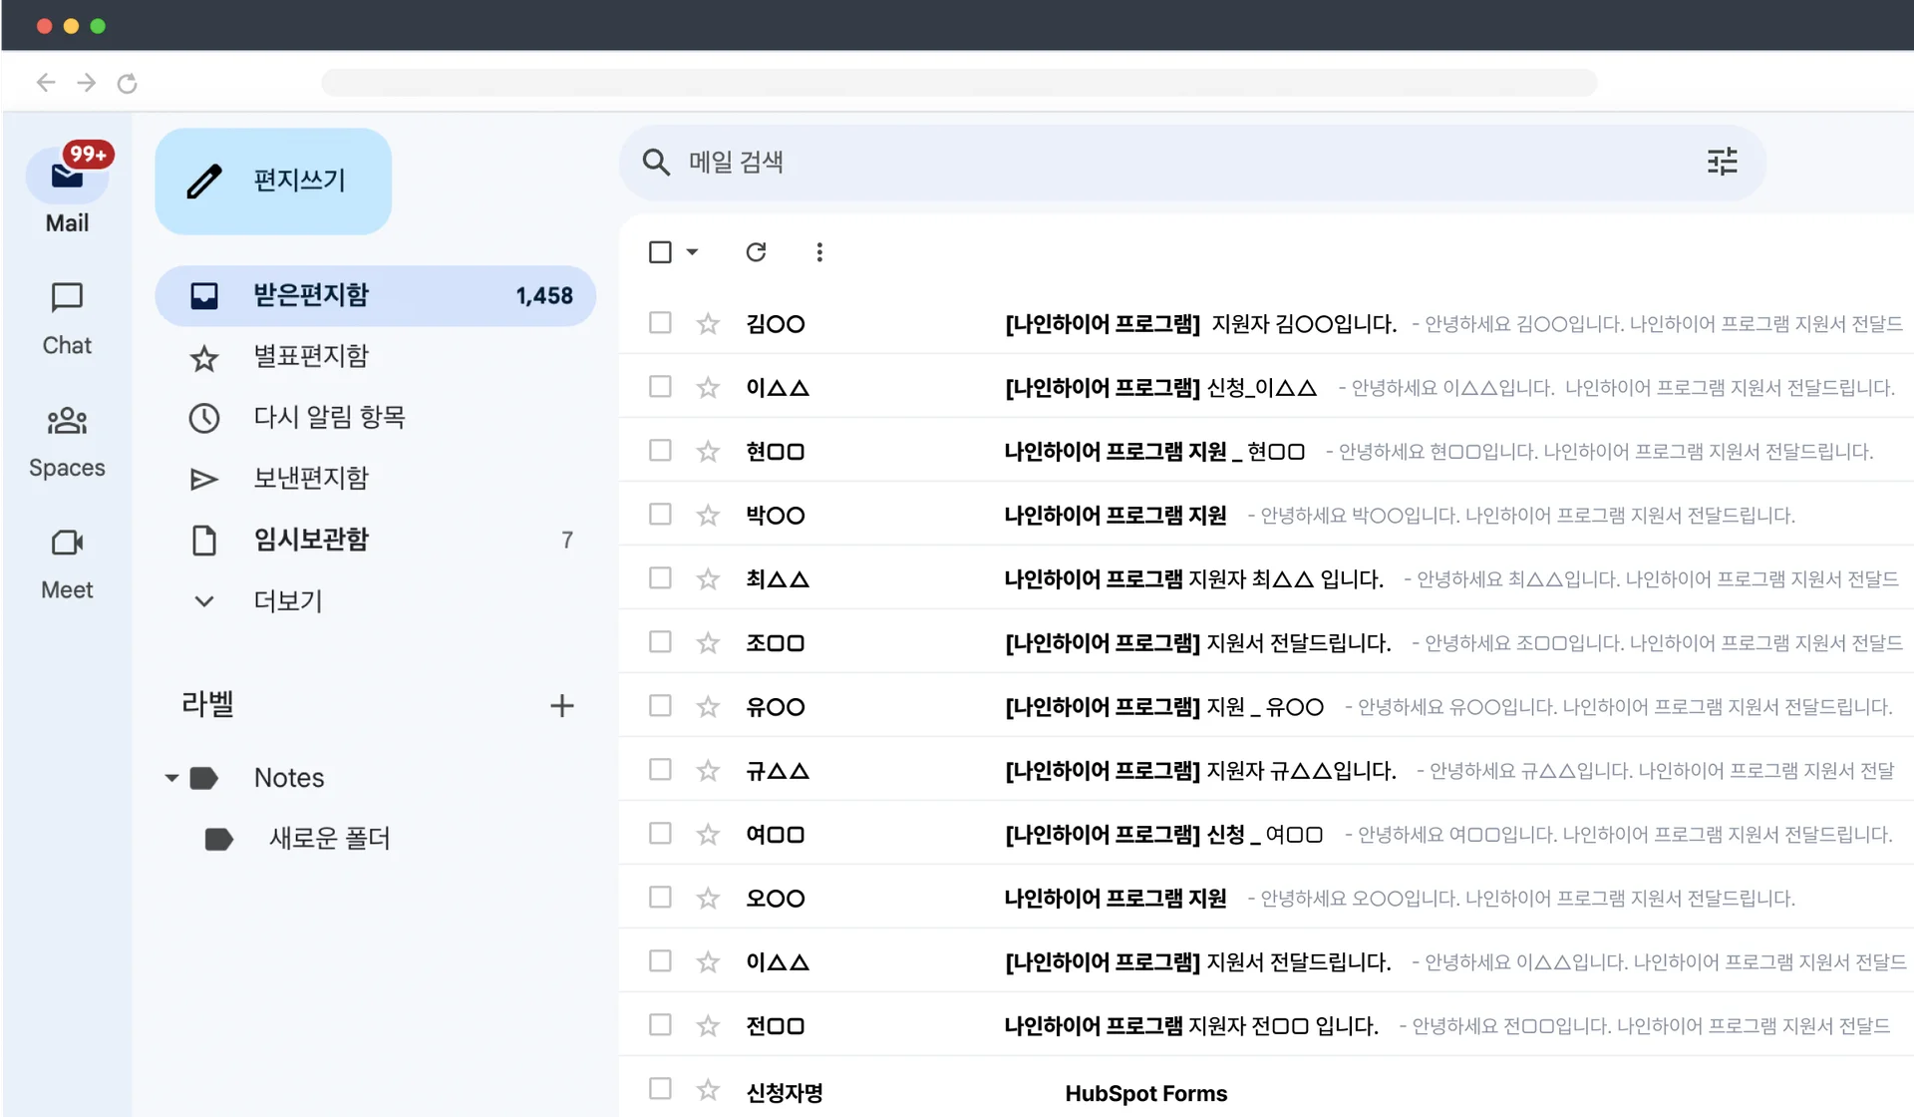Tick the checkbox next to 박OO email
This screenshot has width=1914, height=1117.
(660, 515)
